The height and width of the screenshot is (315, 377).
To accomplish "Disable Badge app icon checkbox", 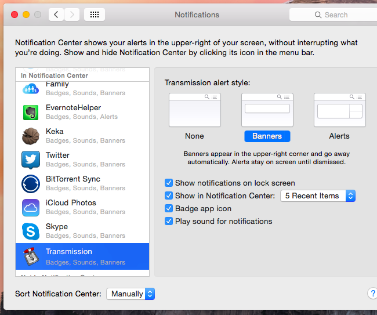I will click(x=169, y=208).
